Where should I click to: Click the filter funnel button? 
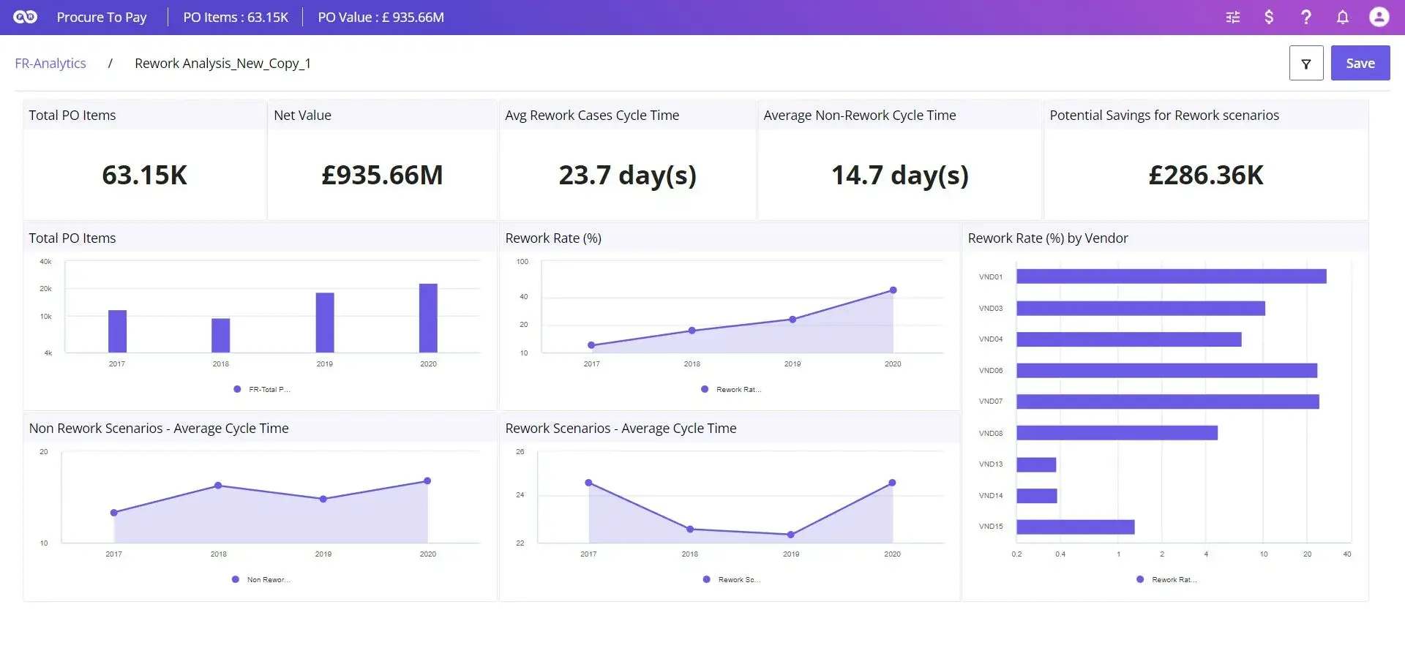tap(1306, 63)
